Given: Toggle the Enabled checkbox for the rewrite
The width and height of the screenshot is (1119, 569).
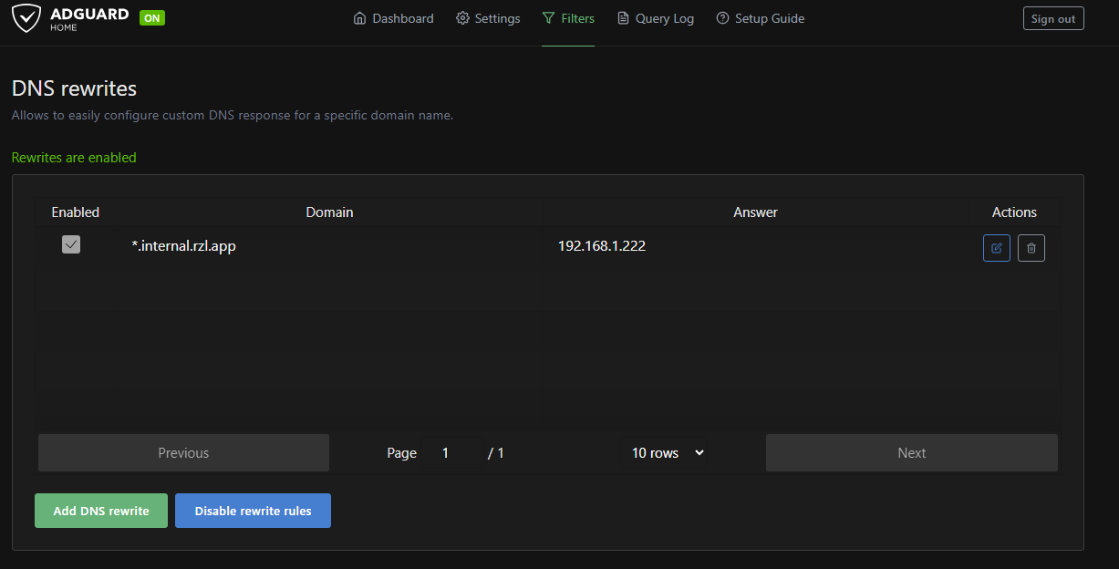Looking at the screenshot, I should click(x=71, y=244).
